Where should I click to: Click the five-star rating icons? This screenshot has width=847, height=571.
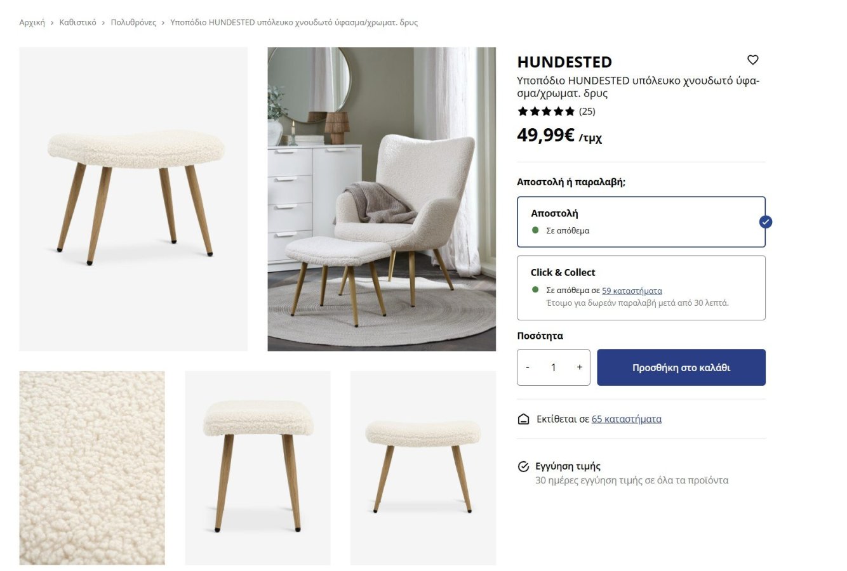pyautogui.click(x=546, y=112)
